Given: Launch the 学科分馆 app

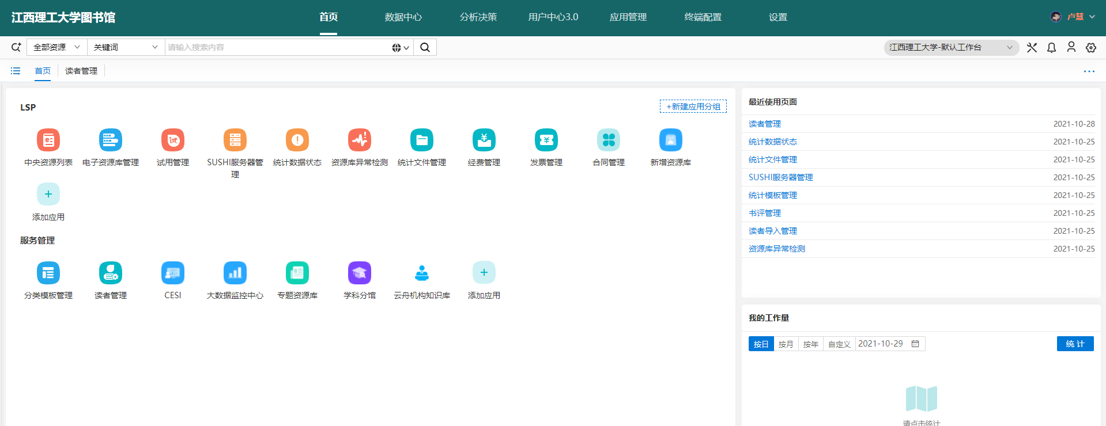Looking at the screenshot, I should [x=359, y=273].
